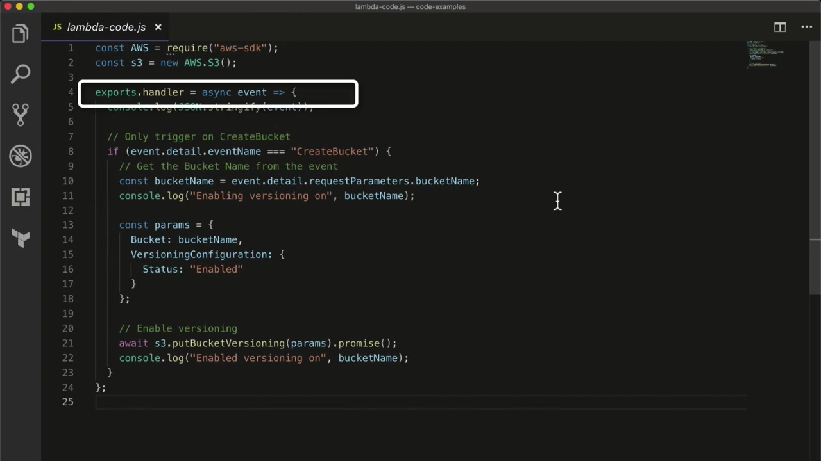Select the lambda-code.js editor tab

(x=106, y=27)
